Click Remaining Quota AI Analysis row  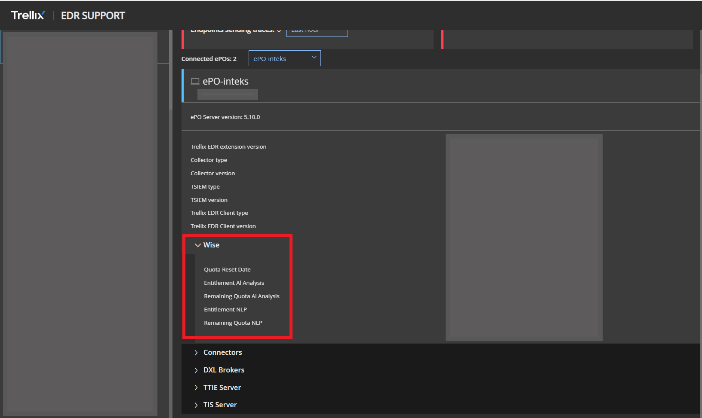tap(242, 296)
